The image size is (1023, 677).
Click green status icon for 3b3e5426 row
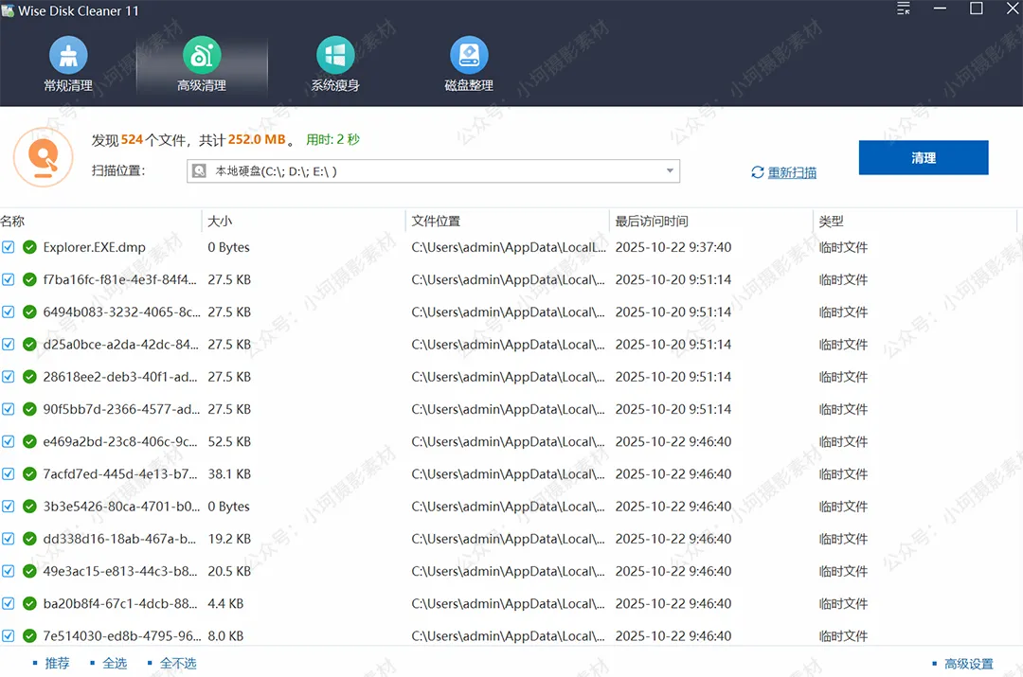[x=29, y=507]
